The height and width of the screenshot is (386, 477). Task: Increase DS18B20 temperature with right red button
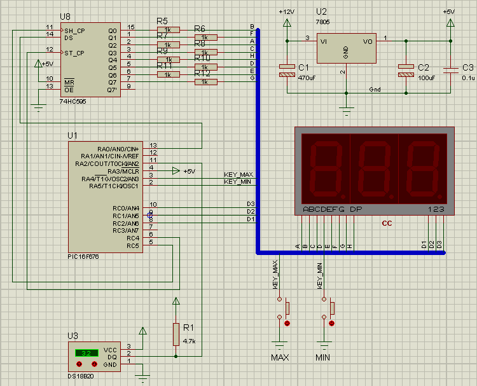(95, 364)
